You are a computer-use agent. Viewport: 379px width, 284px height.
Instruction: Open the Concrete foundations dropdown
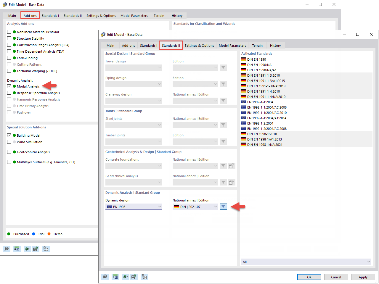pos(134,166)
